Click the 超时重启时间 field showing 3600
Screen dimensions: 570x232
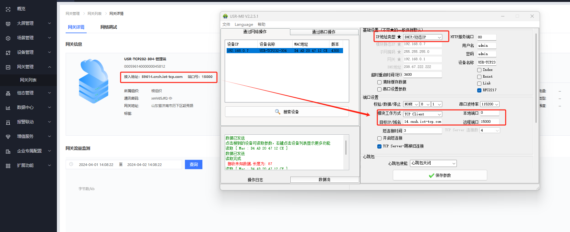tap(423, 75)
